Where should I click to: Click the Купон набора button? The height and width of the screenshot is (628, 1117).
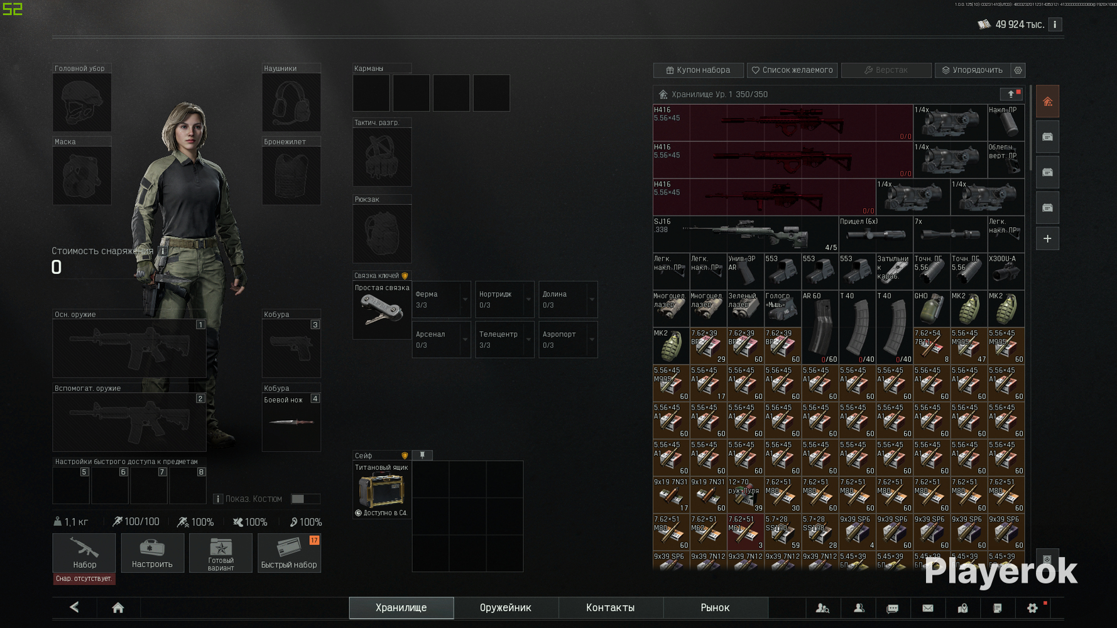coord(699,70)
